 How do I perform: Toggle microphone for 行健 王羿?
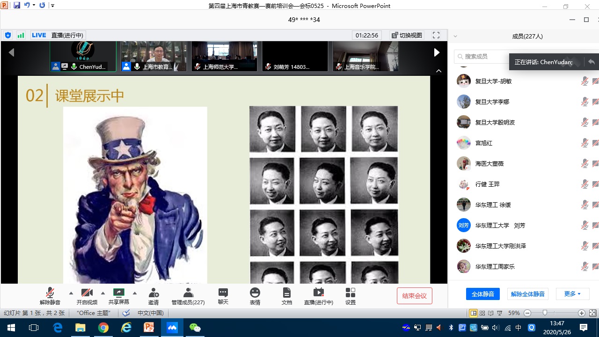coord(584,184)
